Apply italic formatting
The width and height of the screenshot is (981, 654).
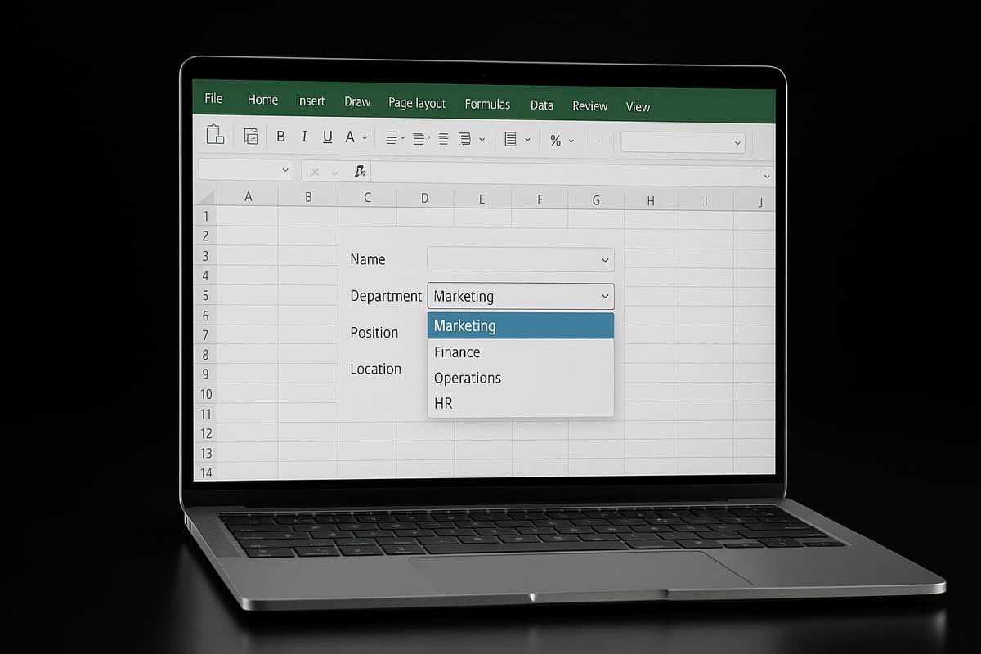(x=304, y=136)
